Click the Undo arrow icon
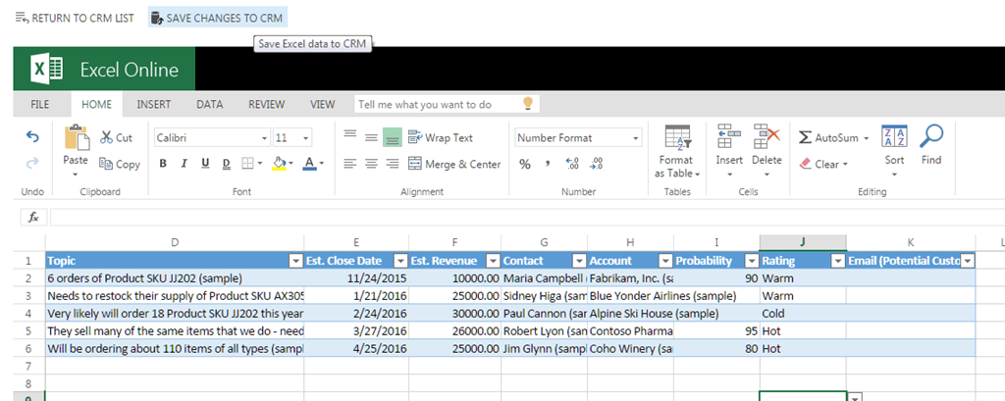 (x=32, y=137)
